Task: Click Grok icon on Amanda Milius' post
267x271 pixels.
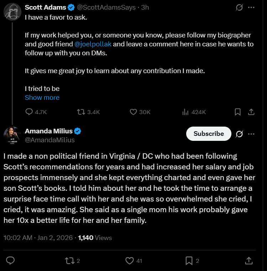Action: 239,134
